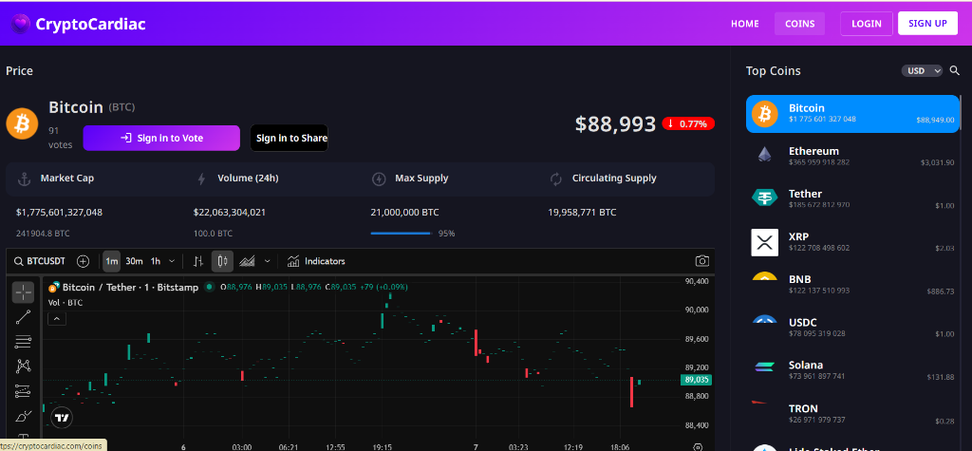
Task: Click the Ethereum icon in Top Coins
Action: tap(764, 155)
